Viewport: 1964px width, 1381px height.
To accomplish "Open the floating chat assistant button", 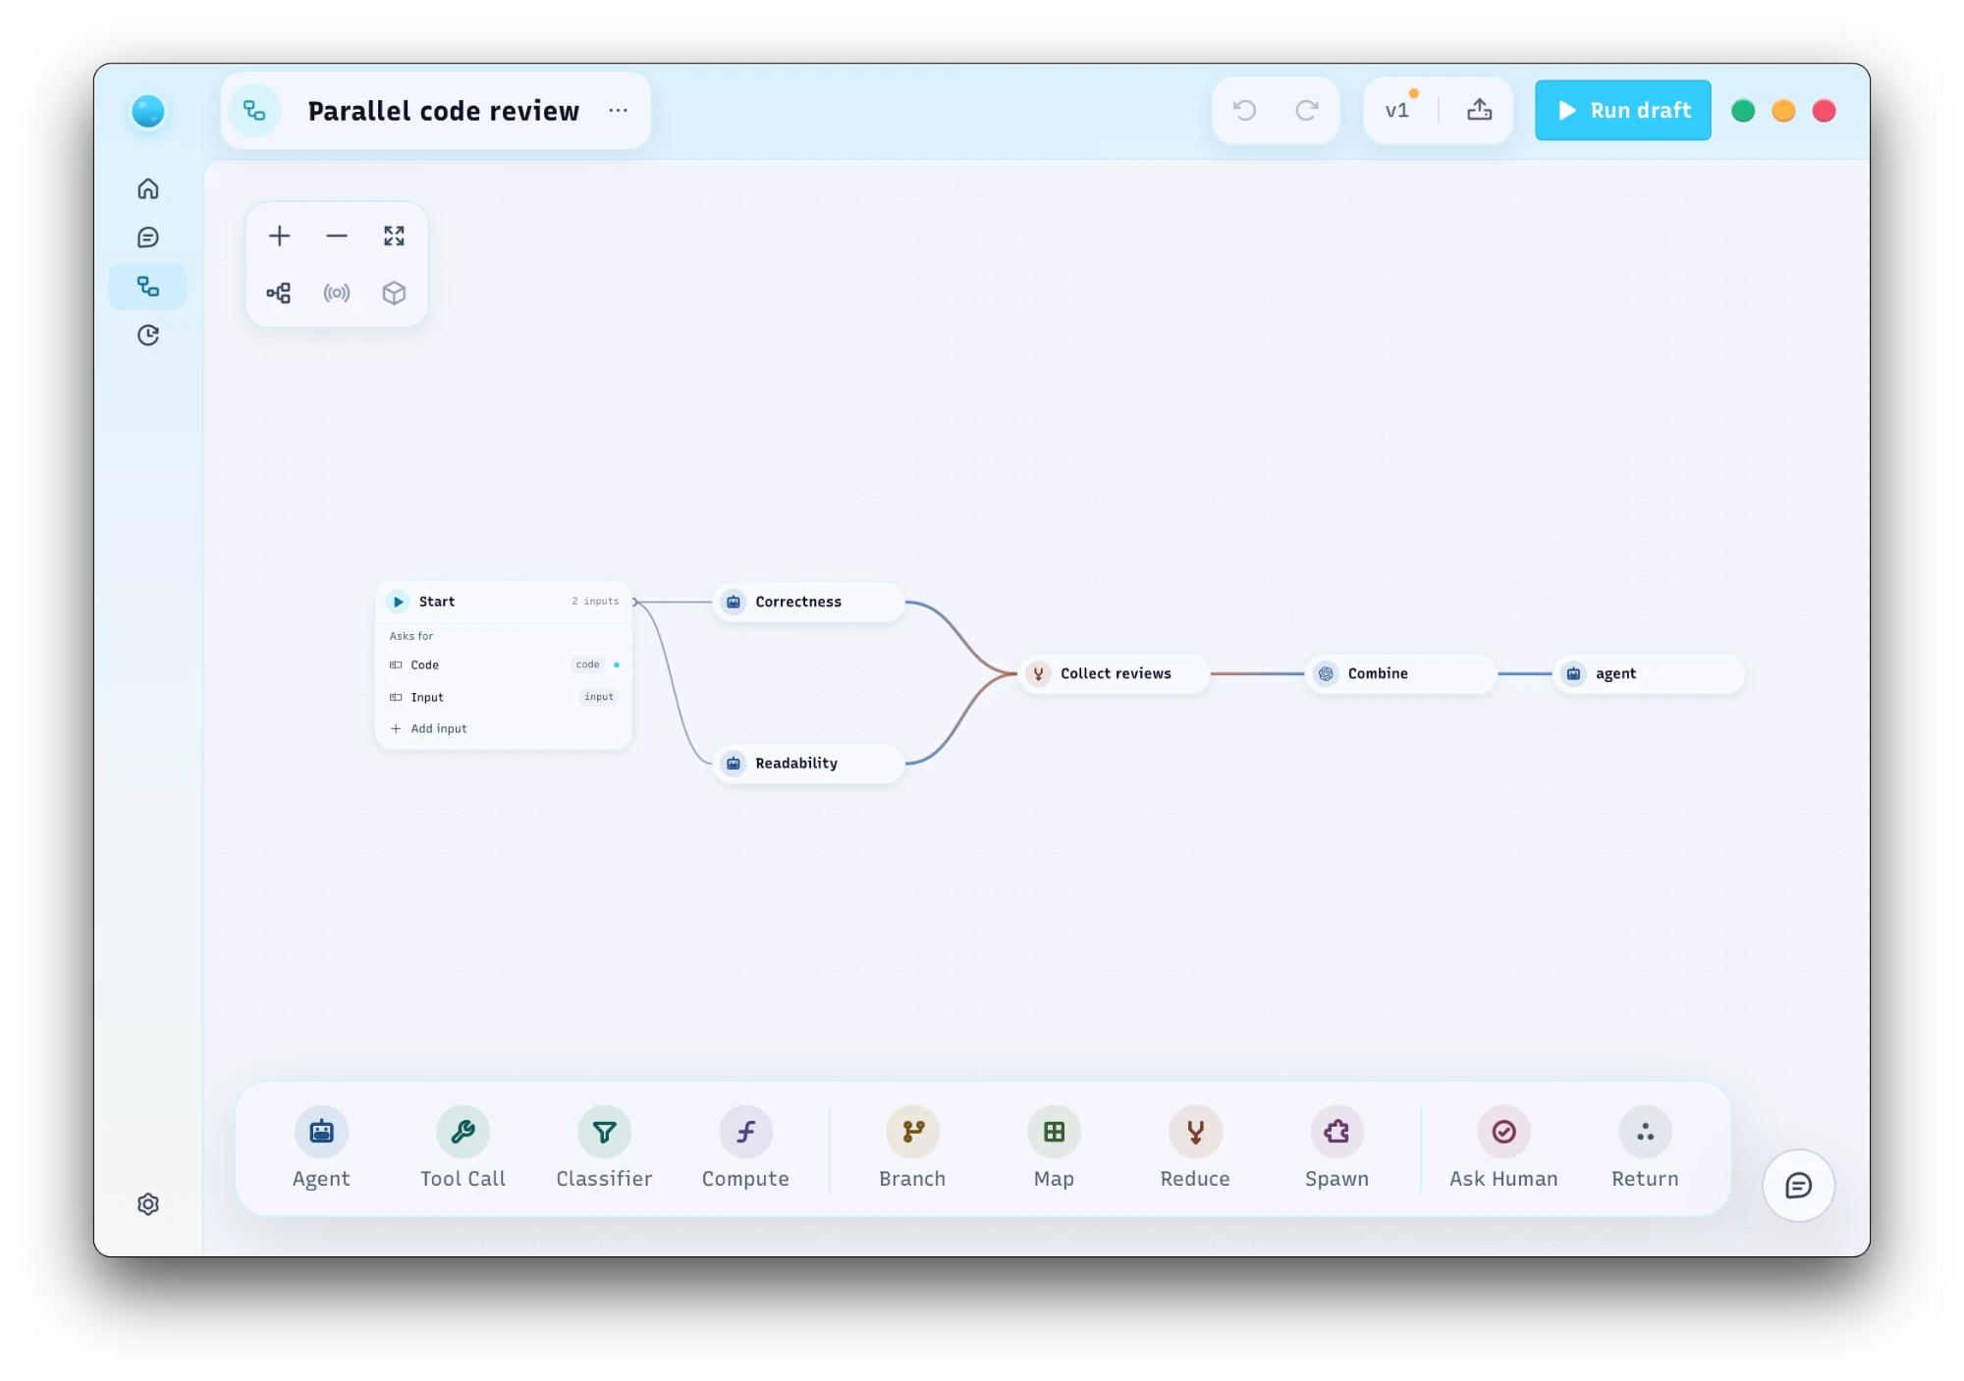I will (1798, 1186).
